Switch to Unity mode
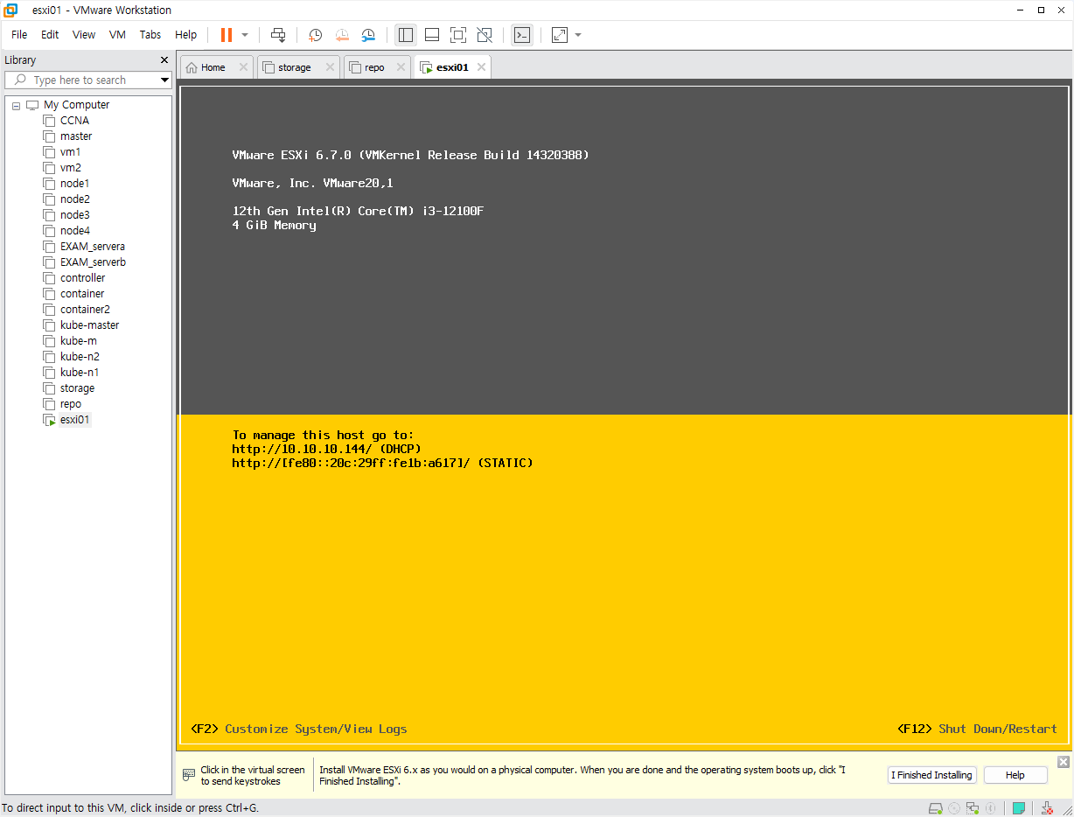The image size is (1074, 817). tap(485, 35)
